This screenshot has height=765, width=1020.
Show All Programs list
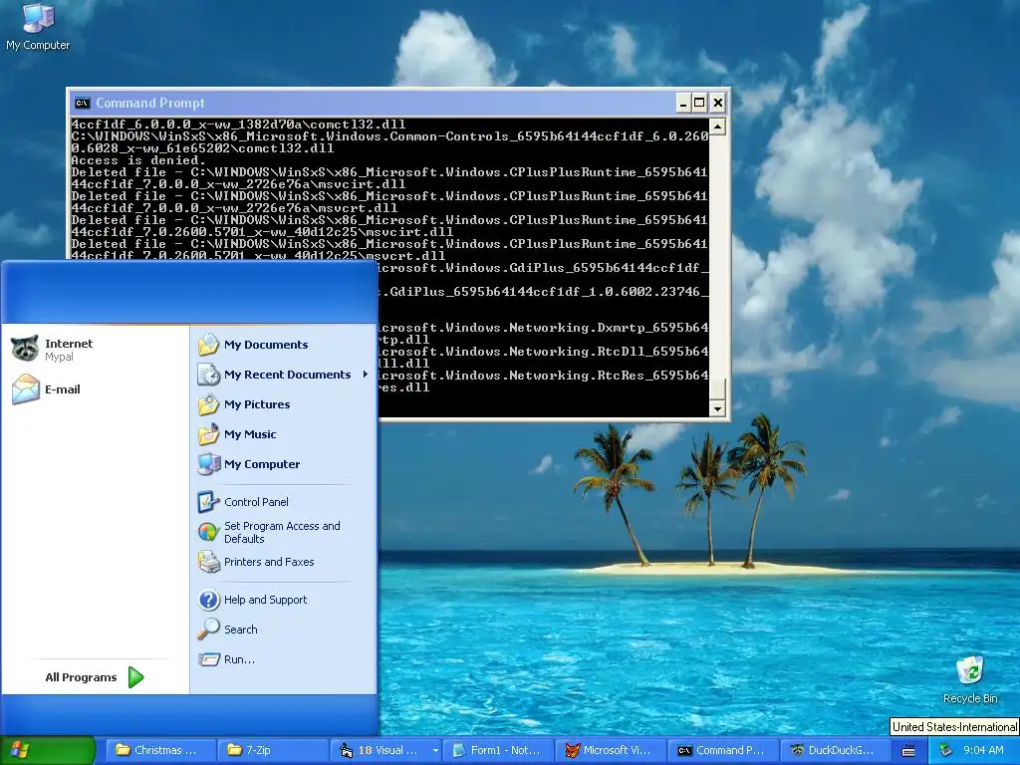click(95, 677)
